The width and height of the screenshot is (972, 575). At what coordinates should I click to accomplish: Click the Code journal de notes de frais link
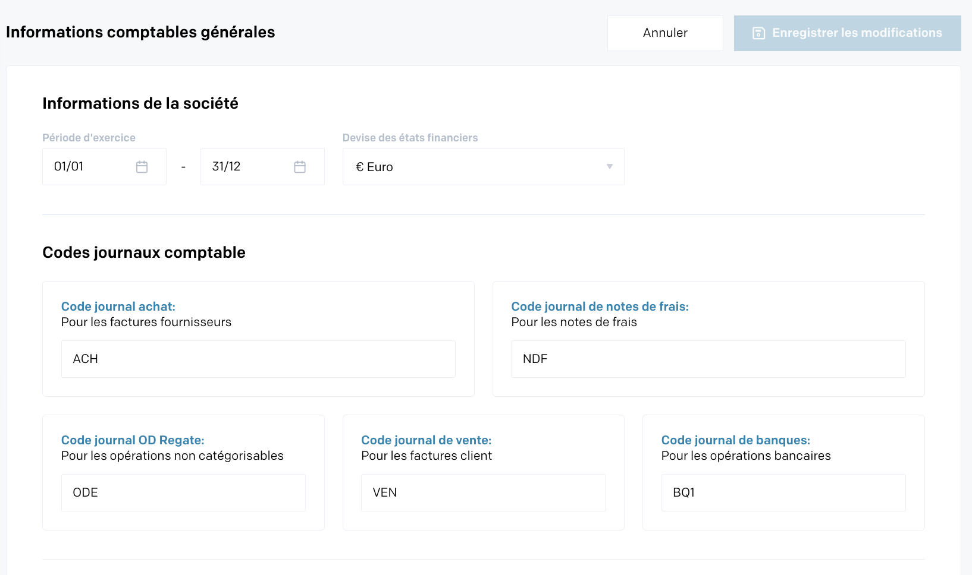600,307
